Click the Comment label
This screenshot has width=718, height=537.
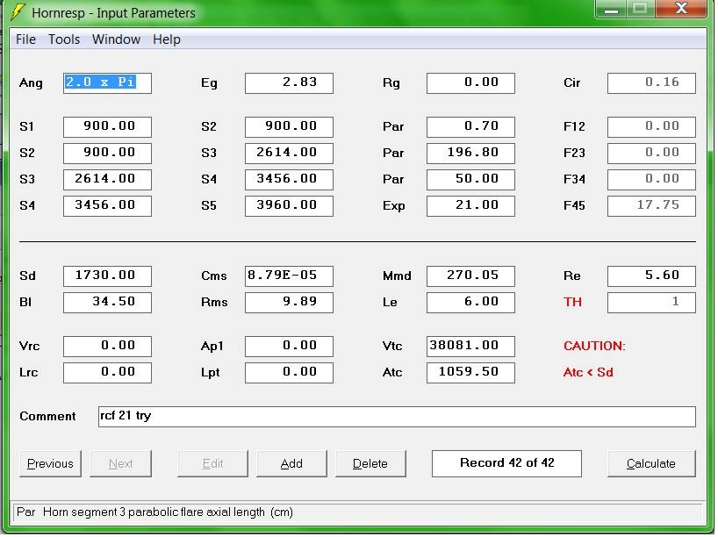pos(47,417)
